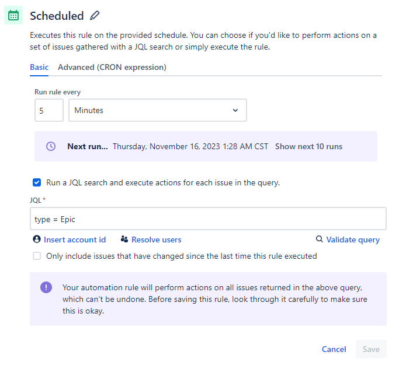This screenshot has height=373, width=413.
Task: Switch to Advanced (CRON expression) tab
Action: pos(112,67)
